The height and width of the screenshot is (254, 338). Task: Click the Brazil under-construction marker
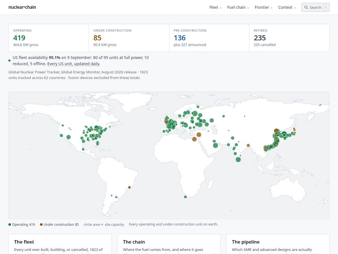(x=129, y=187)
